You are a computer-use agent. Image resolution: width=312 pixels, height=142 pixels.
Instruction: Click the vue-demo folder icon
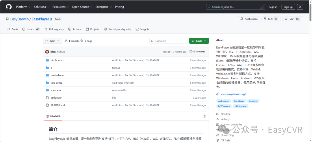[47, 90]
